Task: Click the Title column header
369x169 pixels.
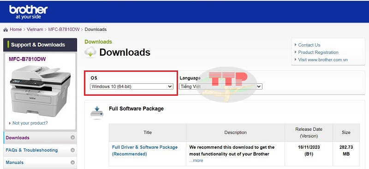Action: pyautogui.click(x=148, y=133)
